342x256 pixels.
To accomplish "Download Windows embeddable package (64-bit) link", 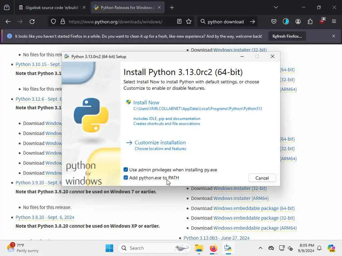I will pyautogui.click(x=254, y=208).
